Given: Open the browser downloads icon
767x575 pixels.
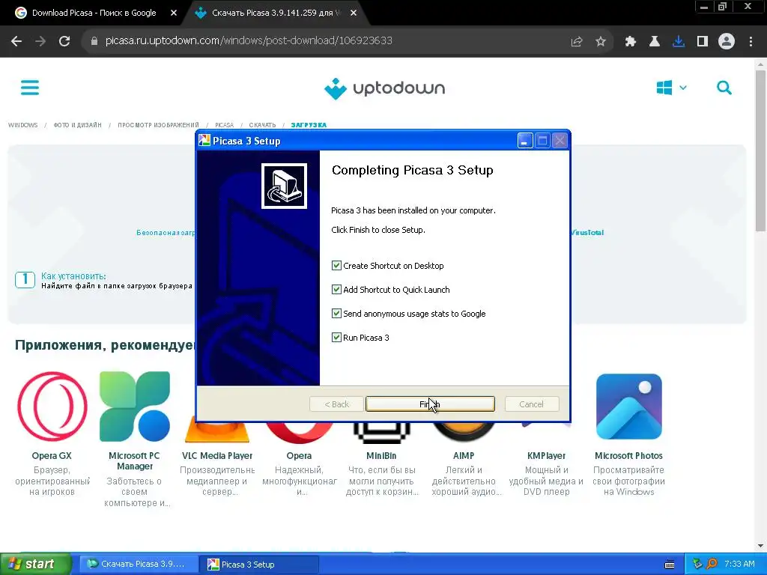Looking at the screenshot, I should pyautogui.click(x=679, y=42).
